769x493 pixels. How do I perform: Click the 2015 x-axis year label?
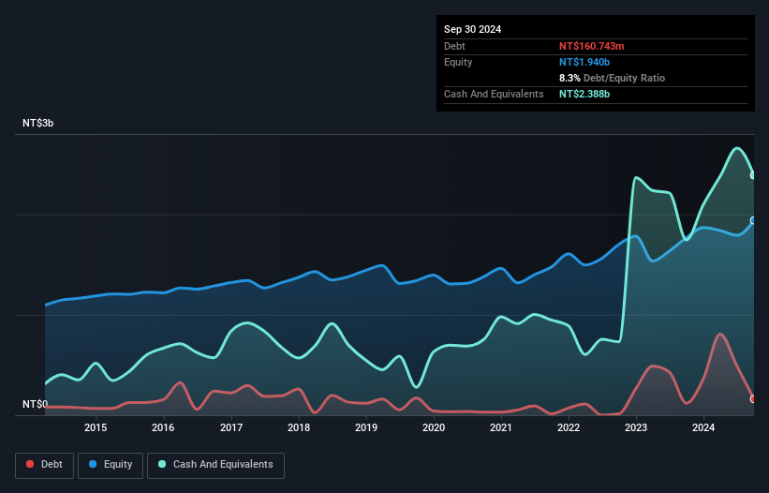[x=96, y=428]
